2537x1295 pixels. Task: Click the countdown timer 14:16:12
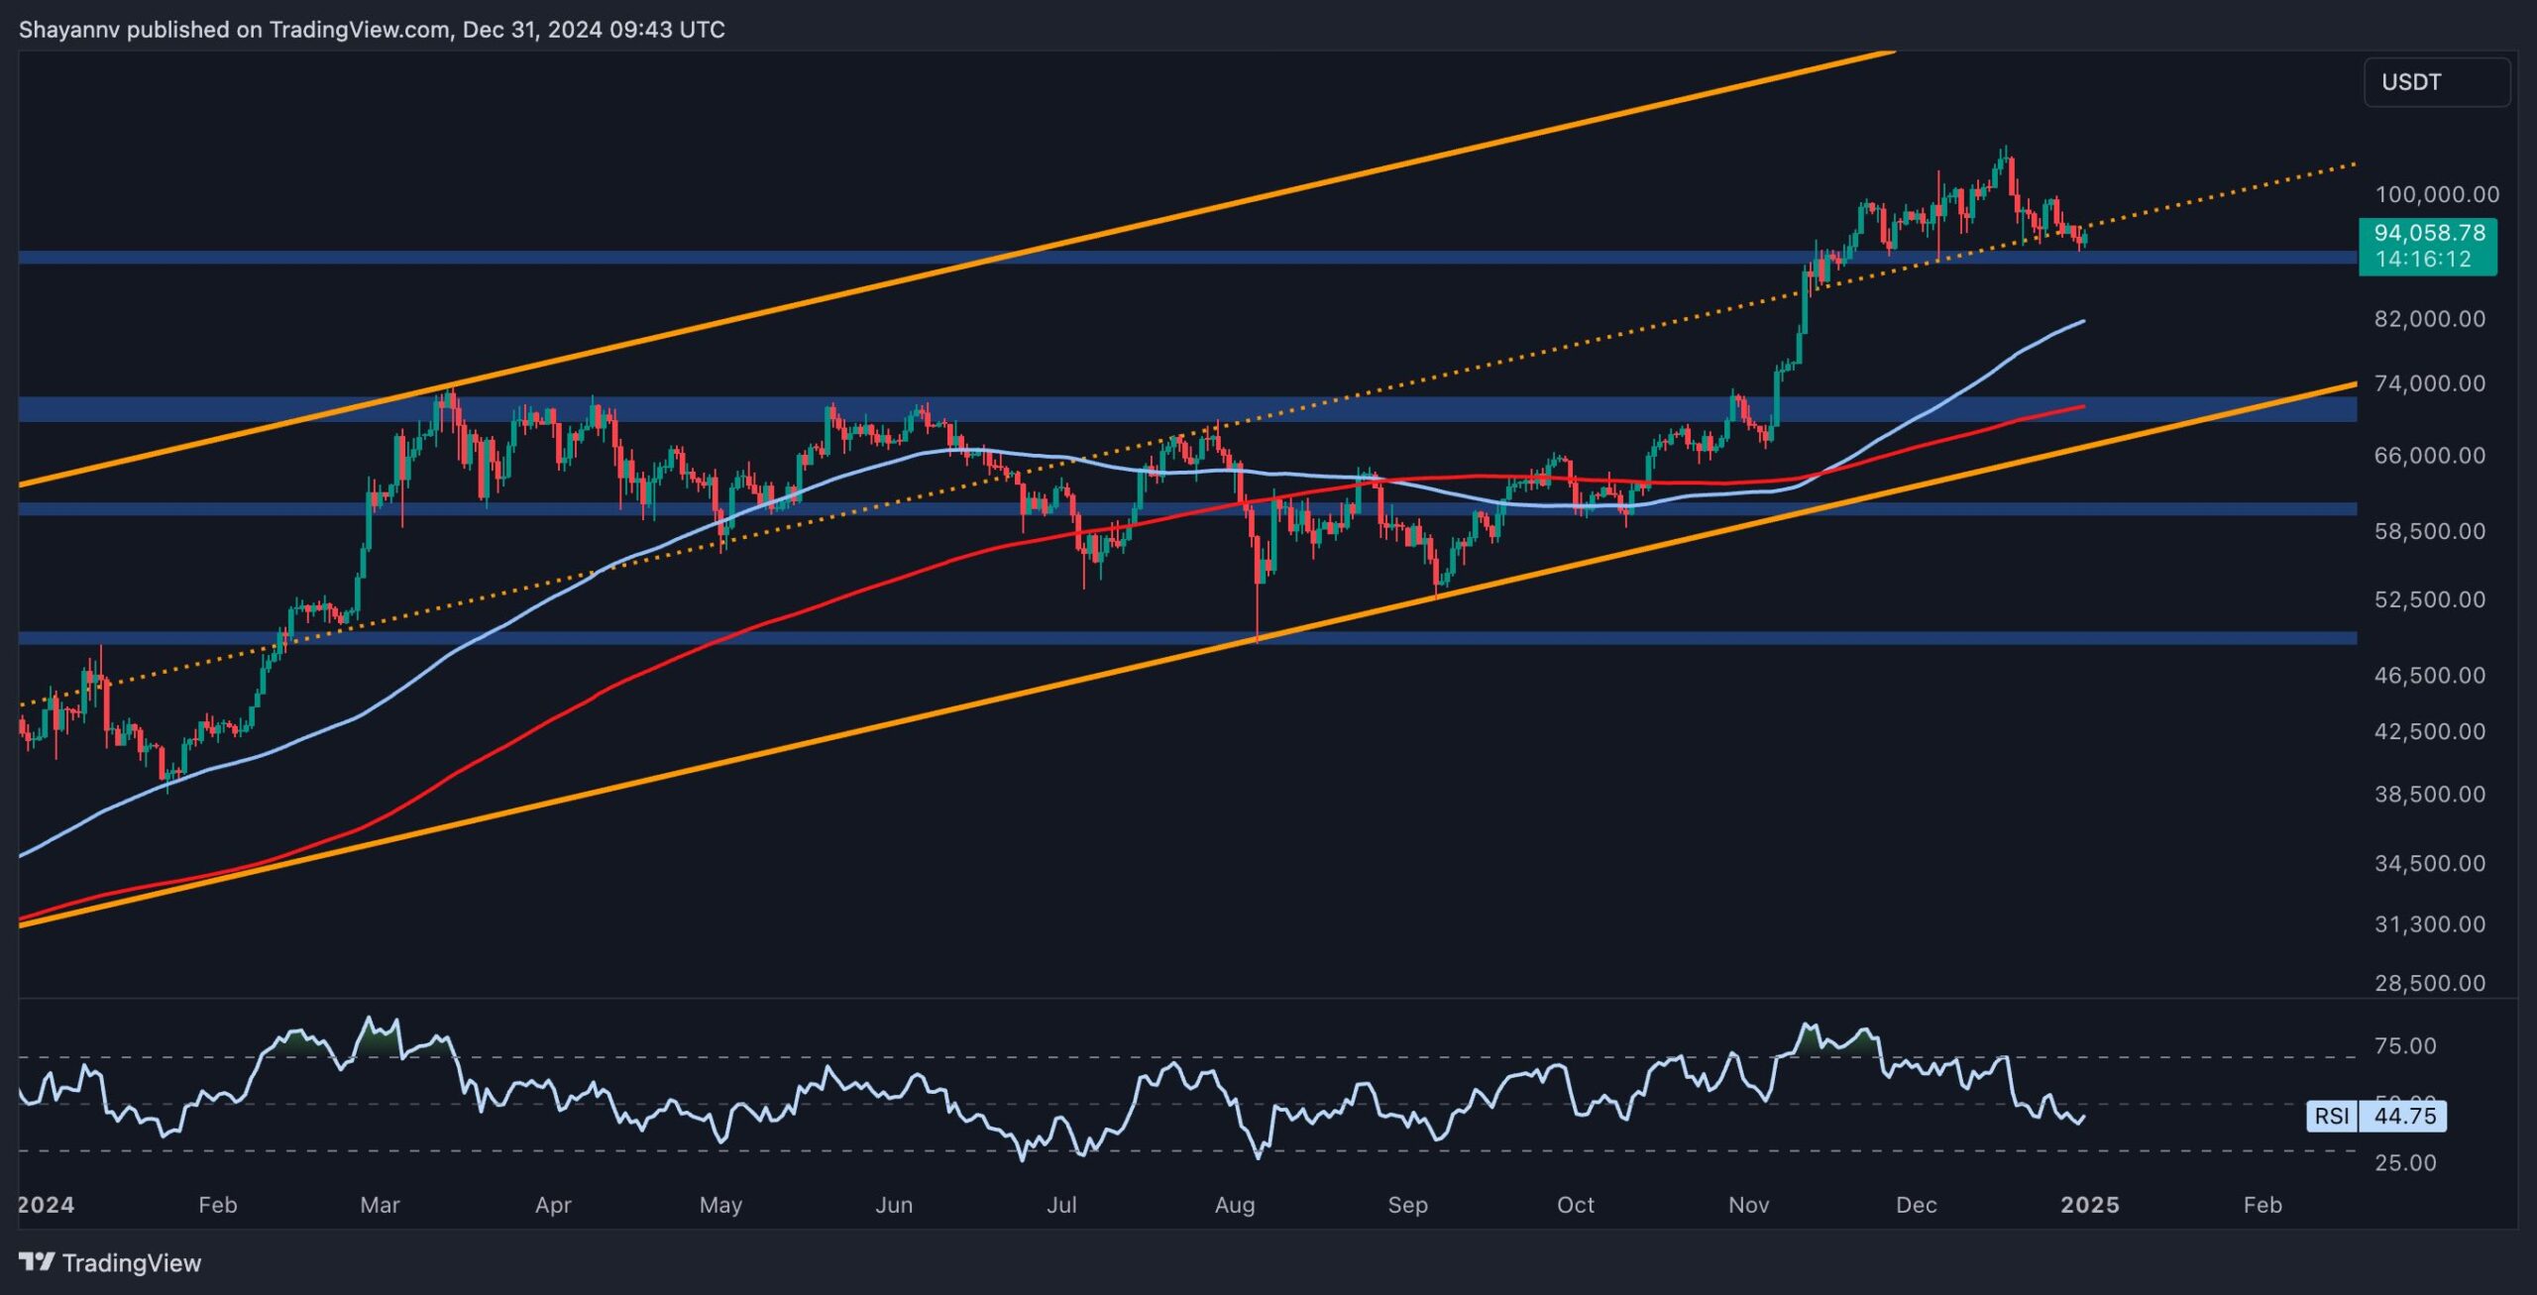(2429, 260)
